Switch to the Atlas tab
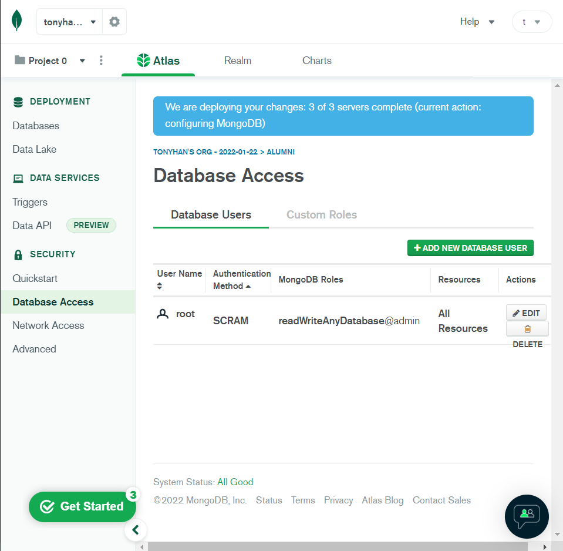 click(x=158, y=61)
